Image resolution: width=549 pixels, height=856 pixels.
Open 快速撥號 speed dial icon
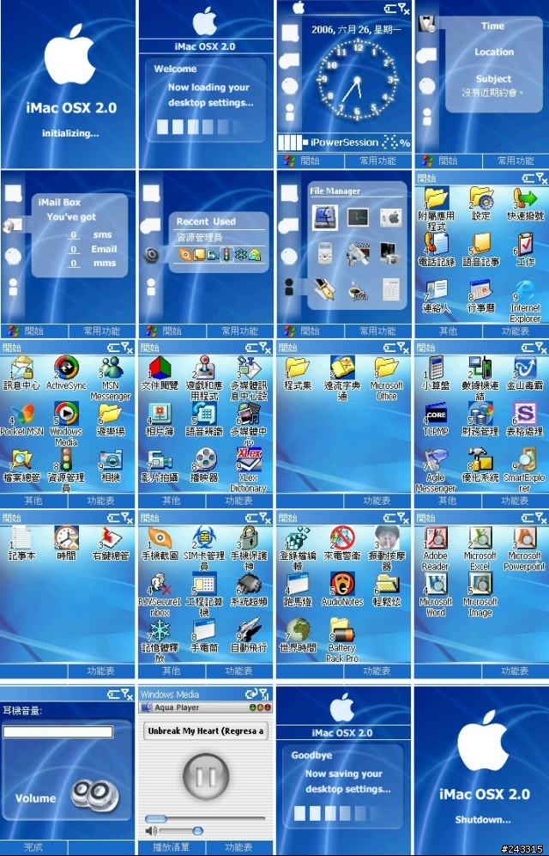pos(525,198)
